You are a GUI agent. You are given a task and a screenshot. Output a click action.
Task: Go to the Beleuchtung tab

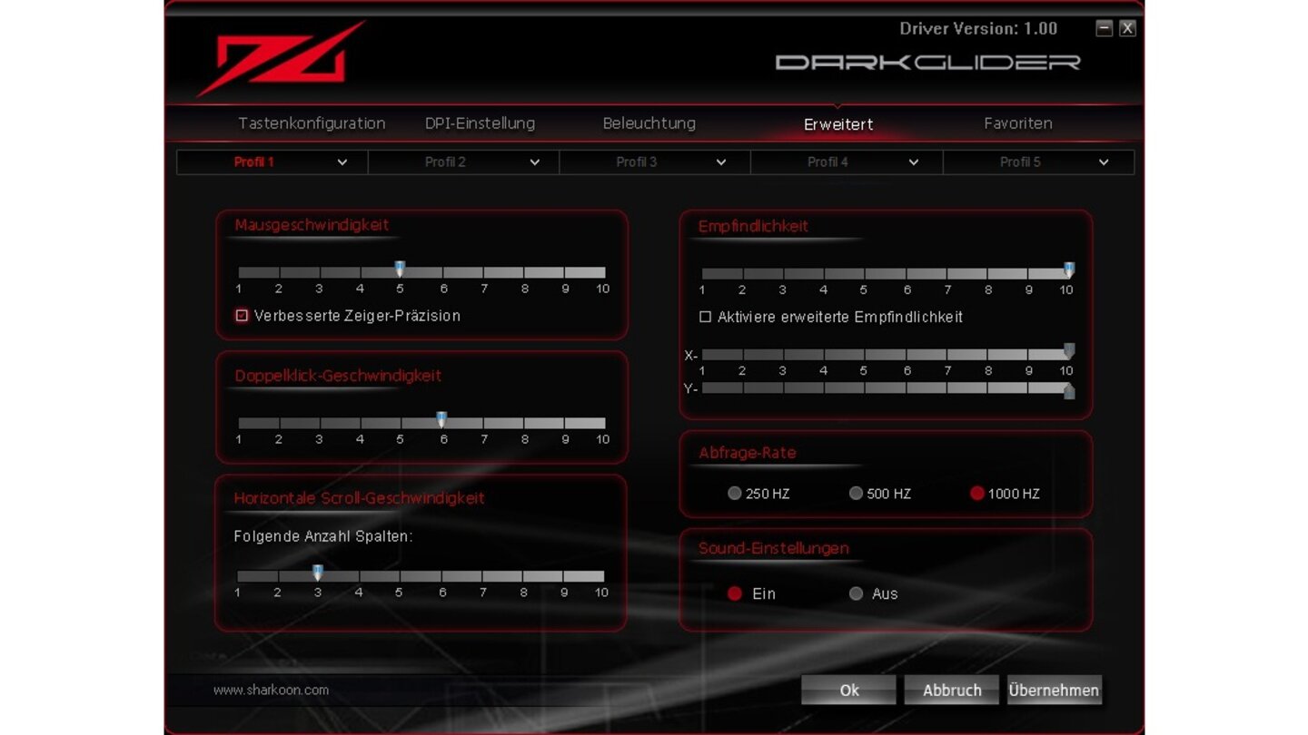click(649, 123)
